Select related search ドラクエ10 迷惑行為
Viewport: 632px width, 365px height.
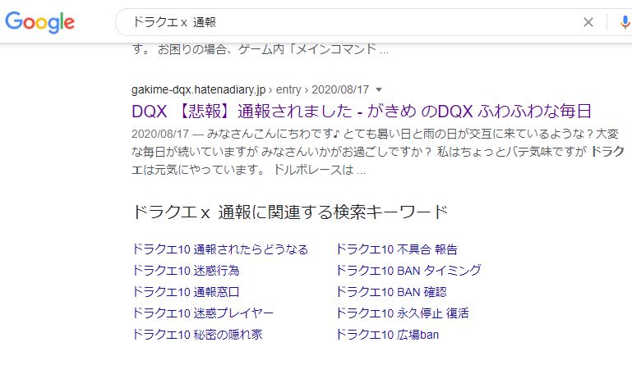click(186, 271)
